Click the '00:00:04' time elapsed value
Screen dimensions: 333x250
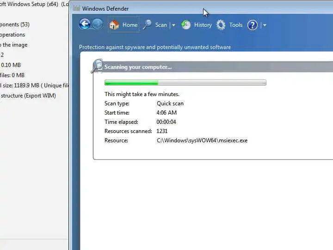[166, 122]
